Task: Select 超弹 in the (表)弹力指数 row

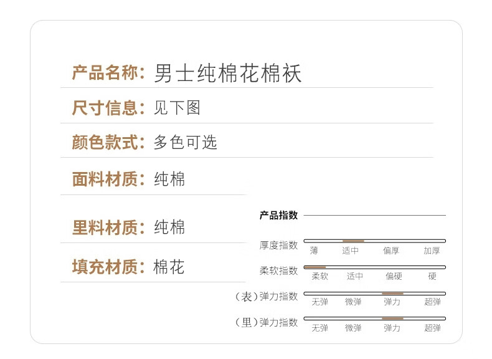Action: coord(432,302)
